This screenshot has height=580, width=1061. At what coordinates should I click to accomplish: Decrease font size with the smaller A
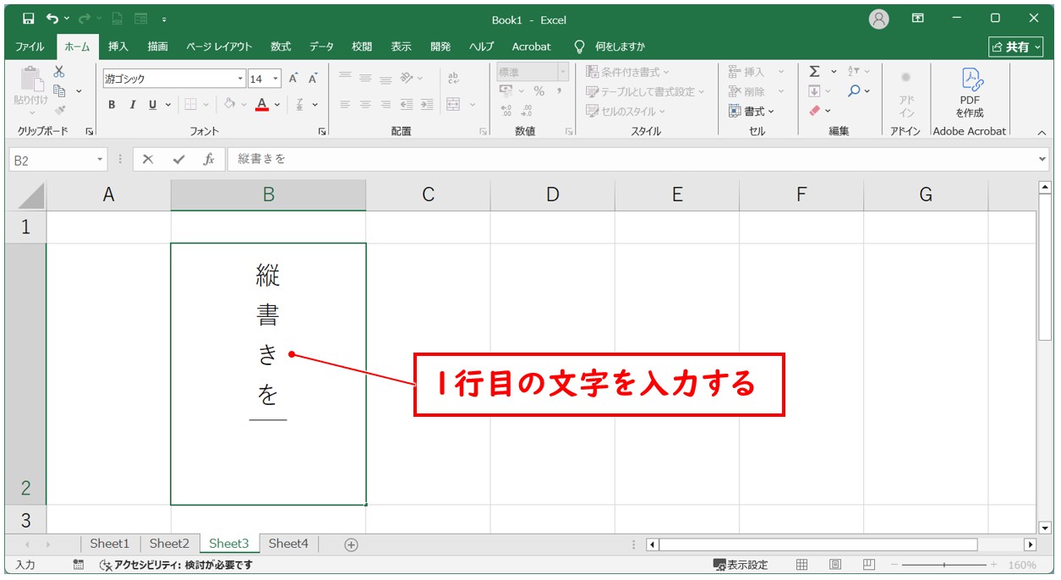(x=313, y=79)
